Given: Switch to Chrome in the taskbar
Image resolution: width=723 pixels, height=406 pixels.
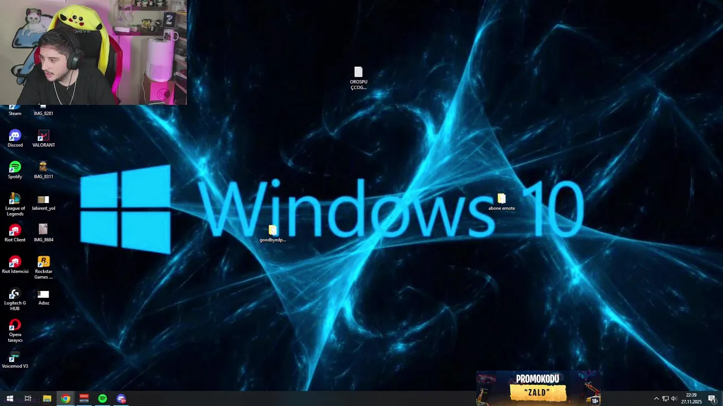Looking at the screenshot, I should coord(66,399).
